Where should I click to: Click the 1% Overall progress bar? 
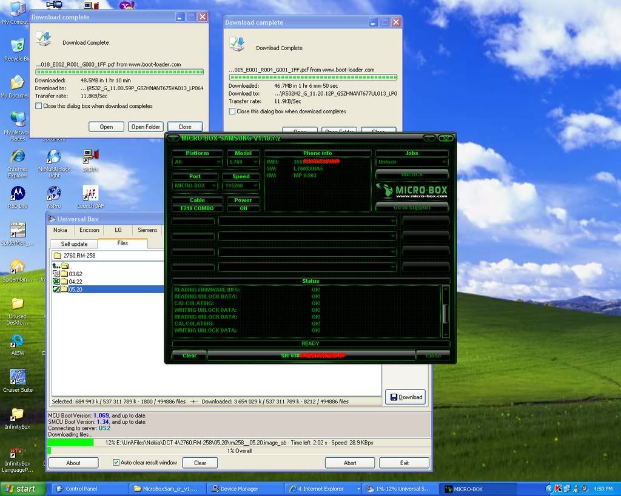pyautogui.click(x=239, y=451)
